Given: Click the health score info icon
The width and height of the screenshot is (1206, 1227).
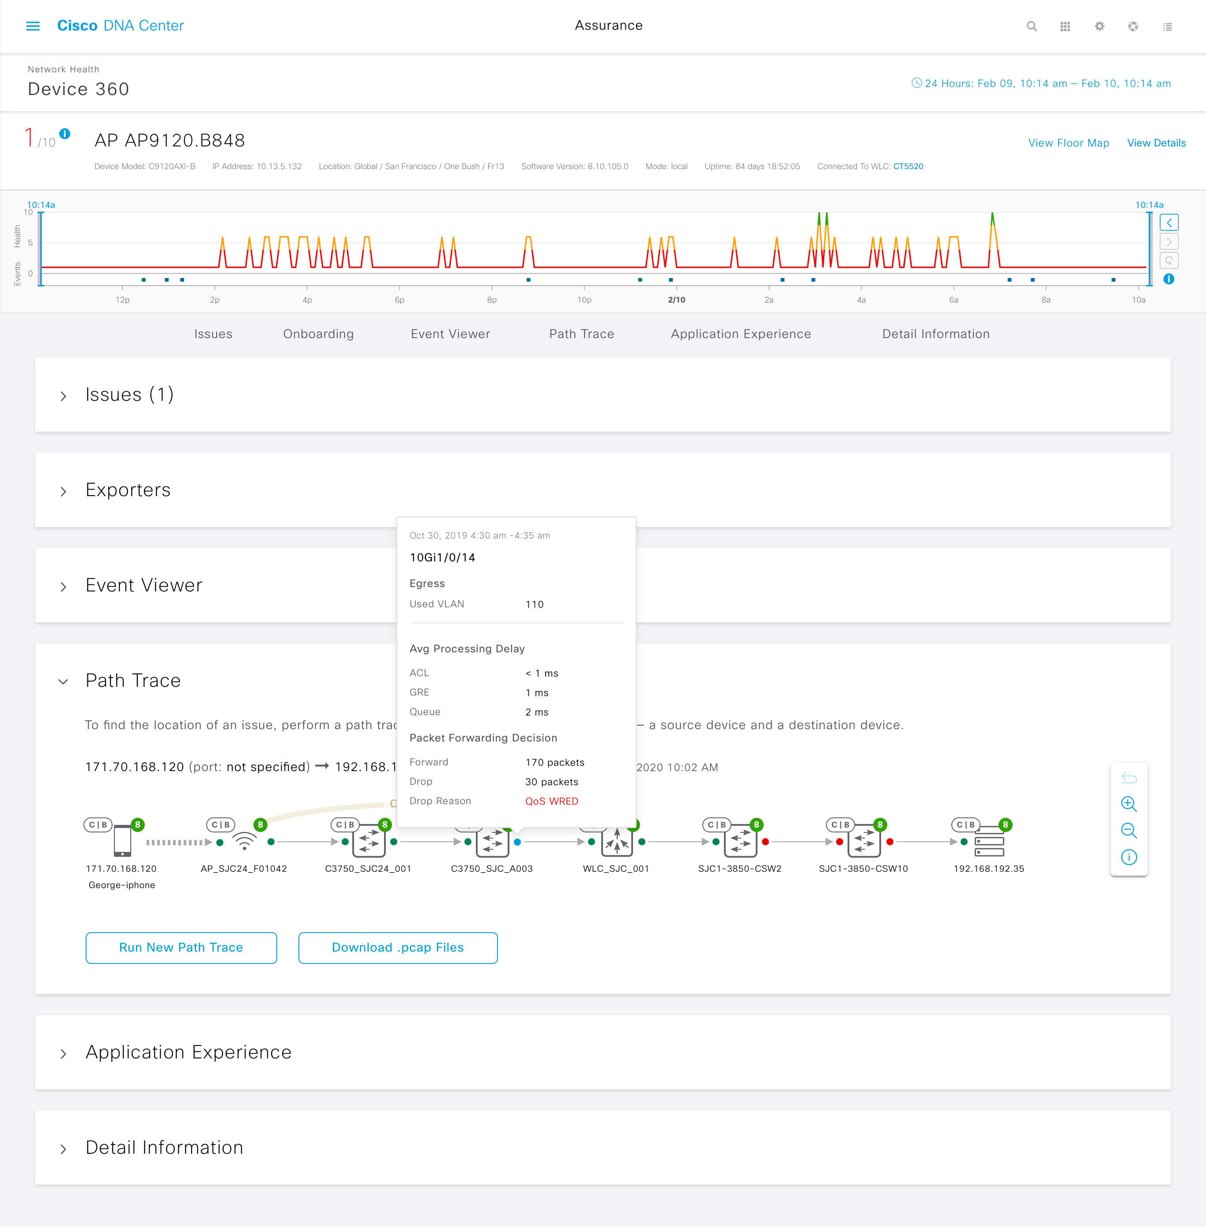Looking at the screenshot, I should 64,133.
